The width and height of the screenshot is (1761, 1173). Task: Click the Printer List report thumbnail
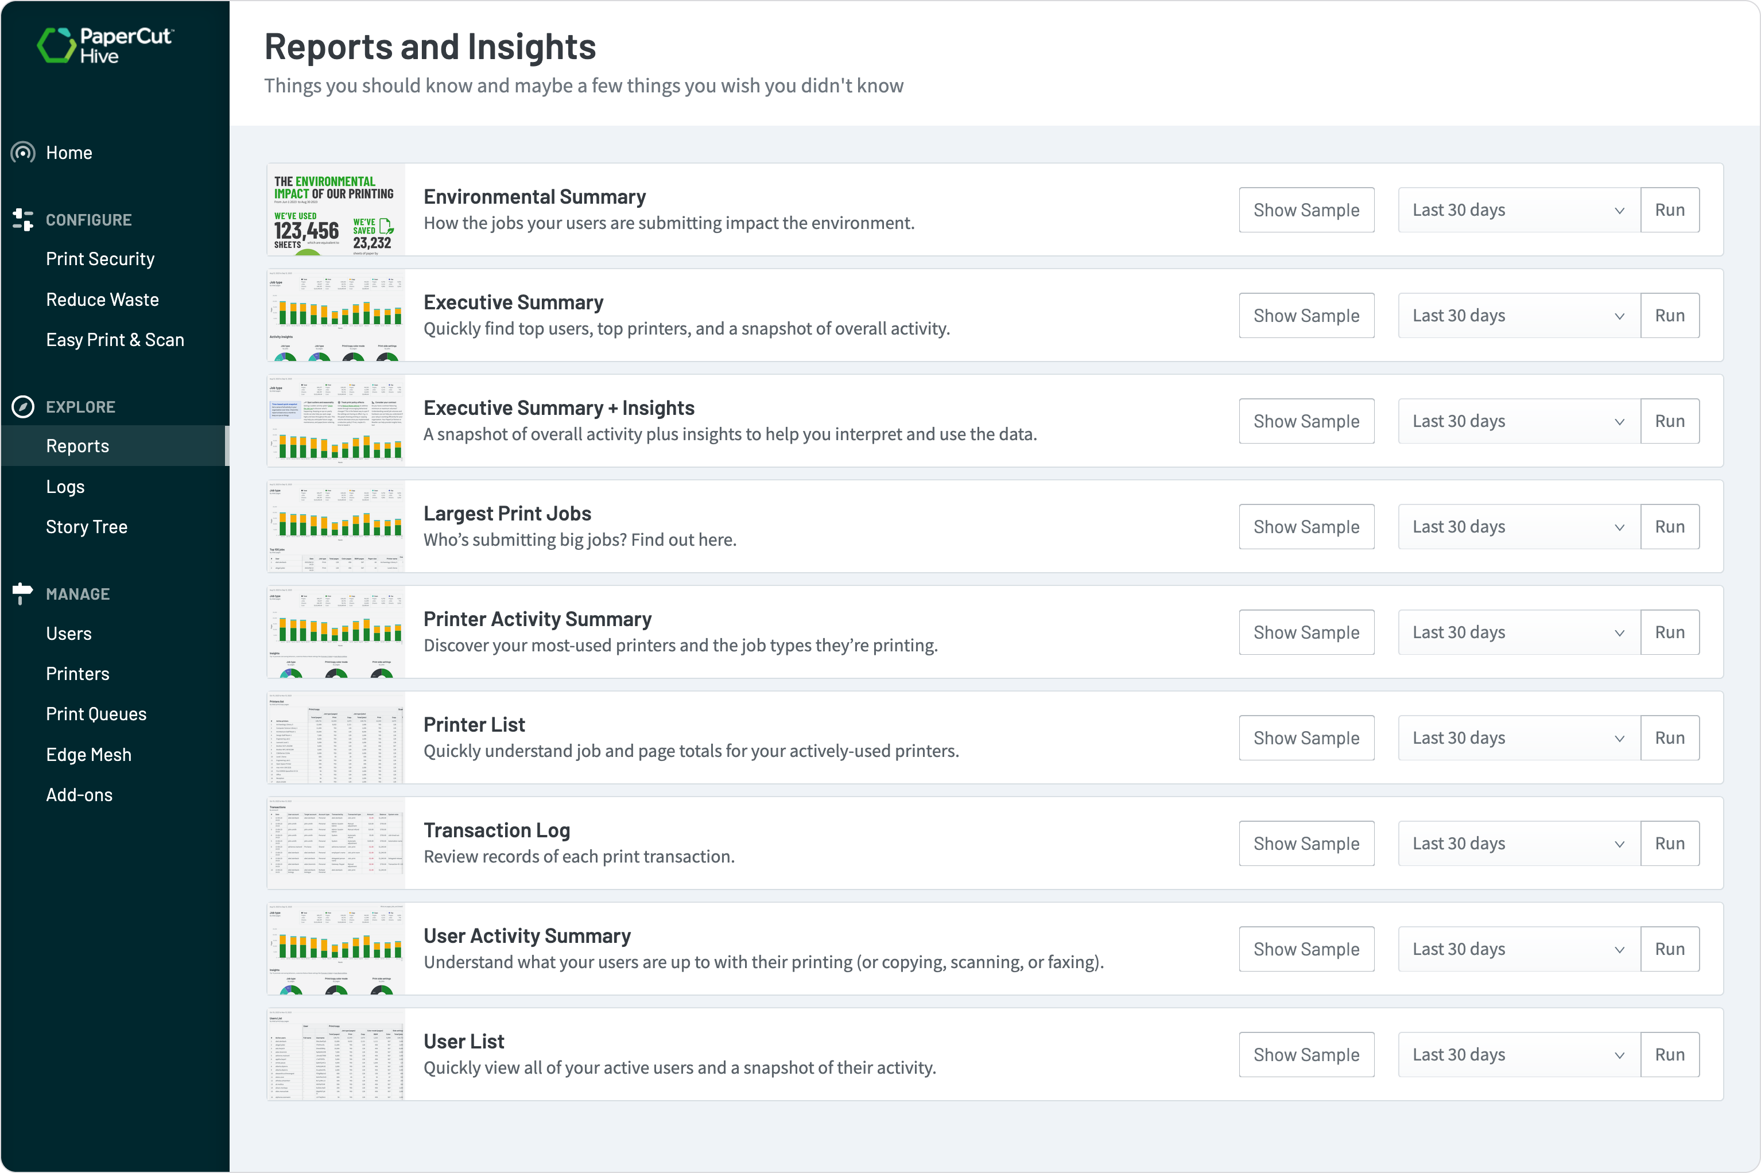coord(335,737)
